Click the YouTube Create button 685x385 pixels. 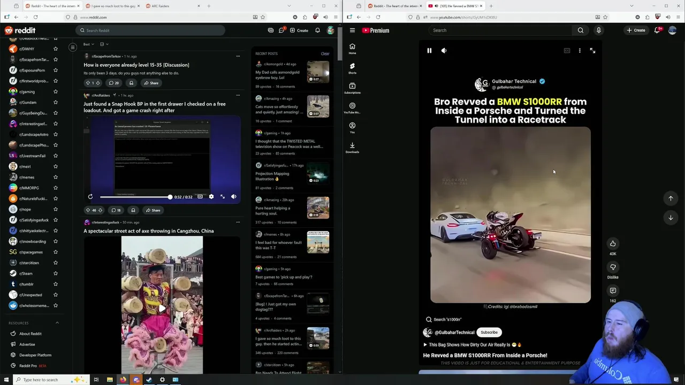636,30
